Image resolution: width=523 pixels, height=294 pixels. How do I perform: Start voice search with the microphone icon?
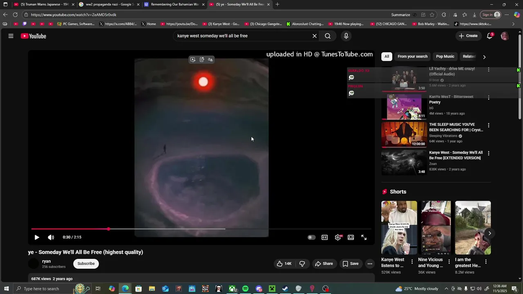346,36
